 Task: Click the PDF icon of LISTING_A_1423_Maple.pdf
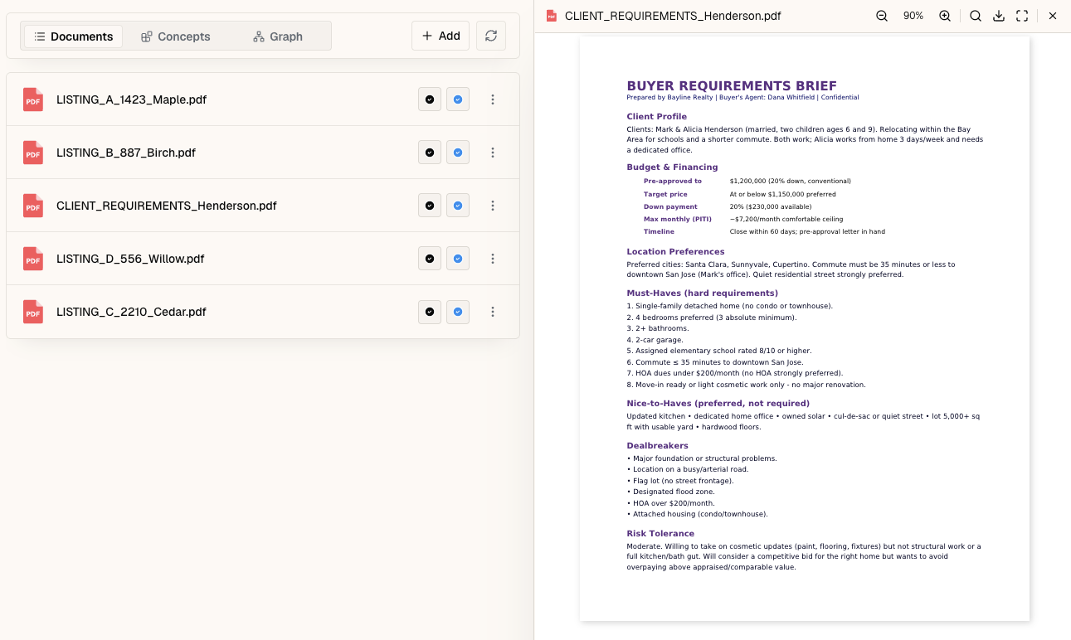click(33, 99)
